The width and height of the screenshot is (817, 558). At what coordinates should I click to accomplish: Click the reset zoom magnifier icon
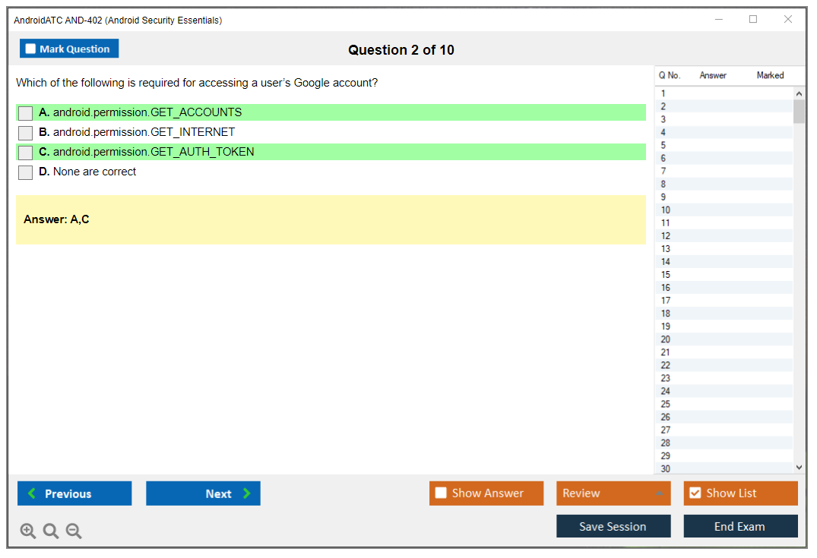[x=51, y=531]
